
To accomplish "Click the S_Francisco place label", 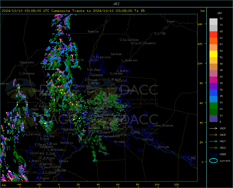I will (x=102, y=57).
